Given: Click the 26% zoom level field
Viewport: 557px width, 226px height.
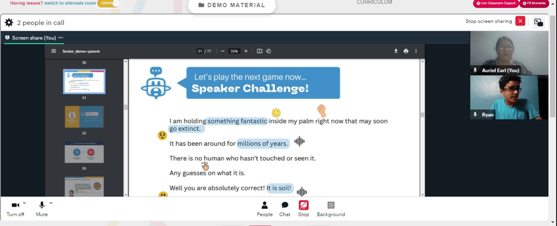Looking at the screenshot, I should [x=234, y=51].
